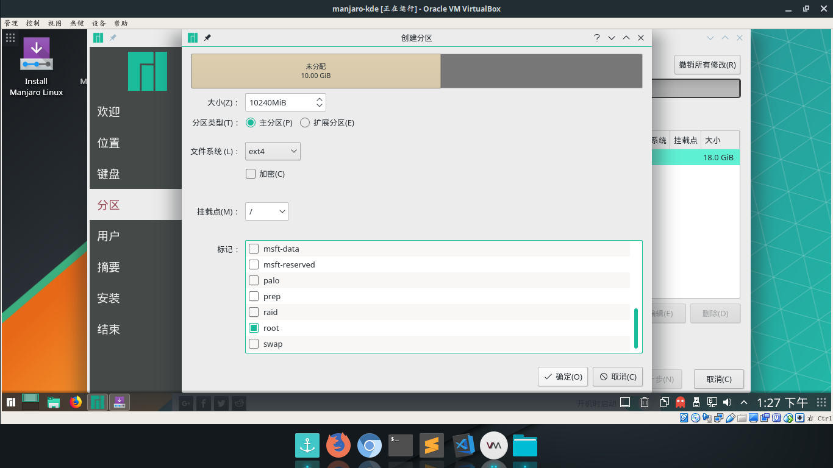The height and width of the screenshot is (468, 833).
Task: Click the USB device tray icon
Action: click(696, 402)
